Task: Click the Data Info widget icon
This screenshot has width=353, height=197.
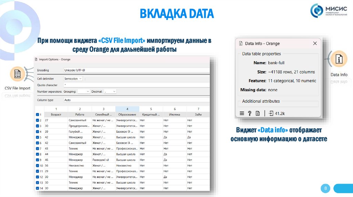Action: 339,59
